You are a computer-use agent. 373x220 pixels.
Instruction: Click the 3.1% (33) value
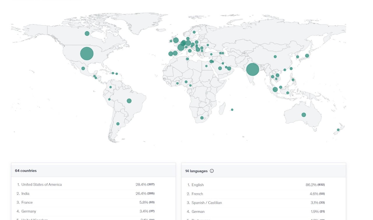318,202
